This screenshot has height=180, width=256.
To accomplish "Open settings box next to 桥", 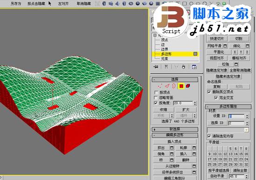I will tap(172, 160).
